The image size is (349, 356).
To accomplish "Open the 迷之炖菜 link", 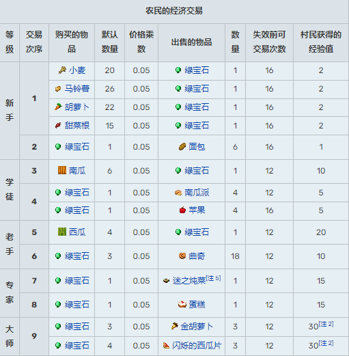I will coord(189,281).
